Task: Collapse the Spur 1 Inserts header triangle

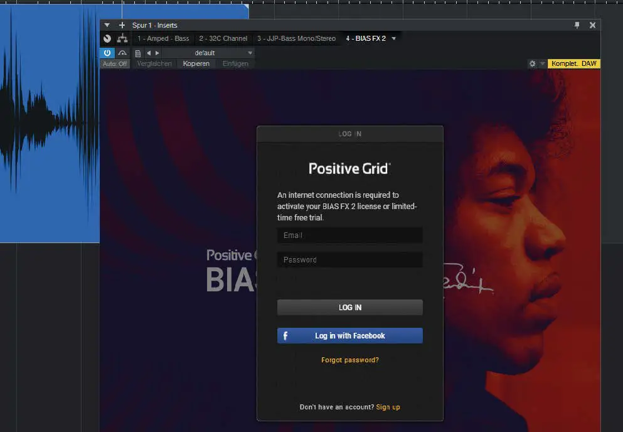Action: click(x=107, y=25)
